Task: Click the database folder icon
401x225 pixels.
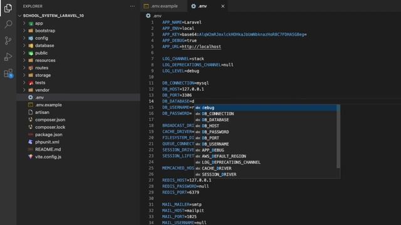Action: point(31,46)
